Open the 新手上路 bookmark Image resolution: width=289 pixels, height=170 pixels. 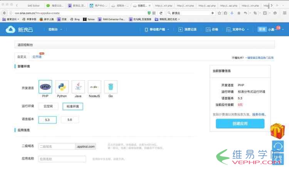[x=47, y=19]
